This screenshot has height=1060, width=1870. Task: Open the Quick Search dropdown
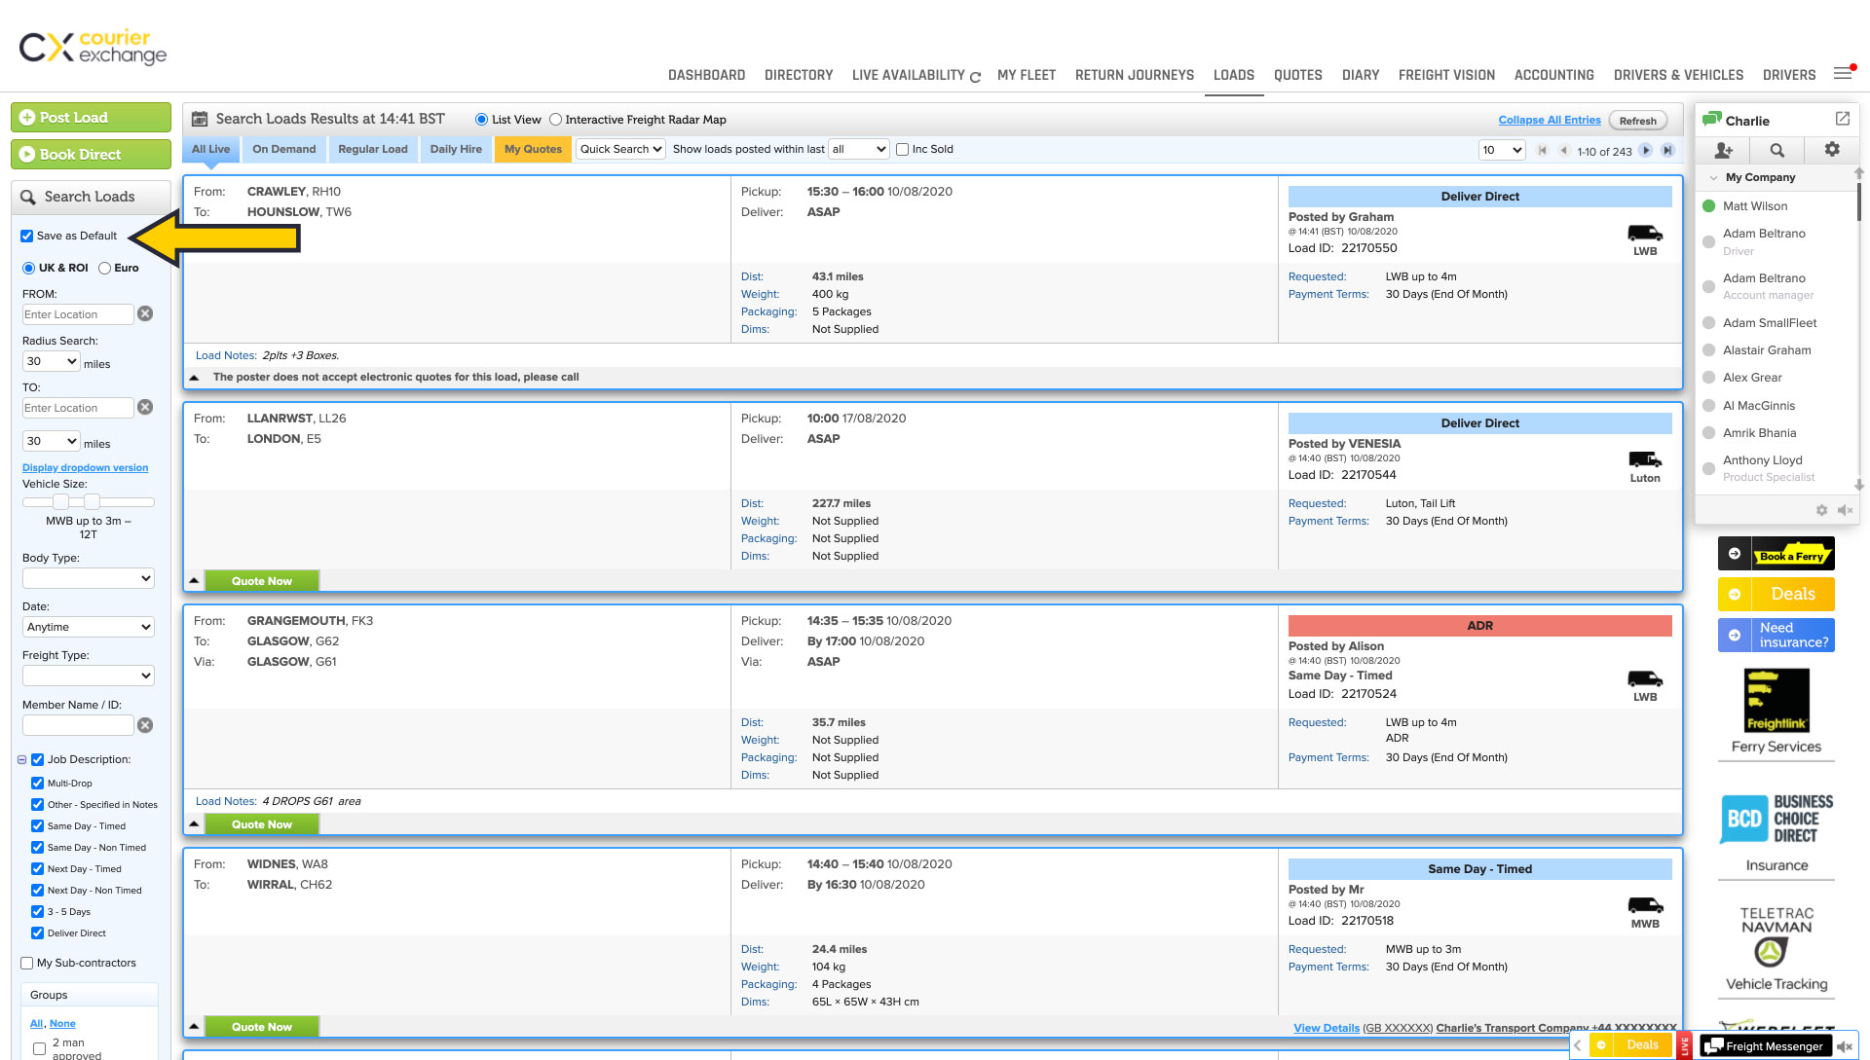[x=620, y=149]
